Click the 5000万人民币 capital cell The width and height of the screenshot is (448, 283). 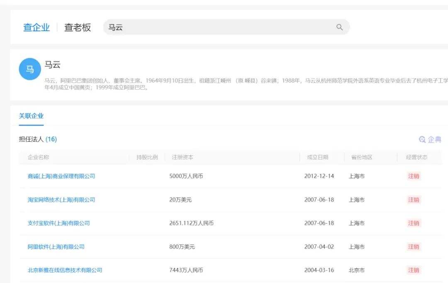pyautogui.click(x=186, y=176)
